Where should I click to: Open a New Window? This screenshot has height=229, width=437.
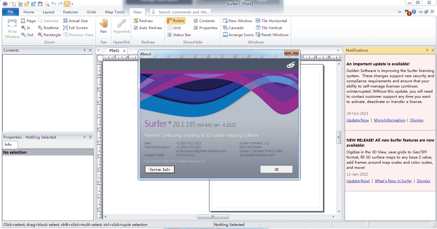[x=225, y=21]
